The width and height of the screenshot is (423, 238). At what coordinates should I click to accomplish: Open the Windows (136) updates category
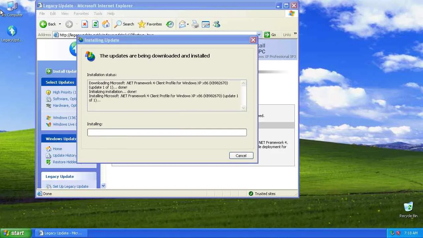coord(65,118)
